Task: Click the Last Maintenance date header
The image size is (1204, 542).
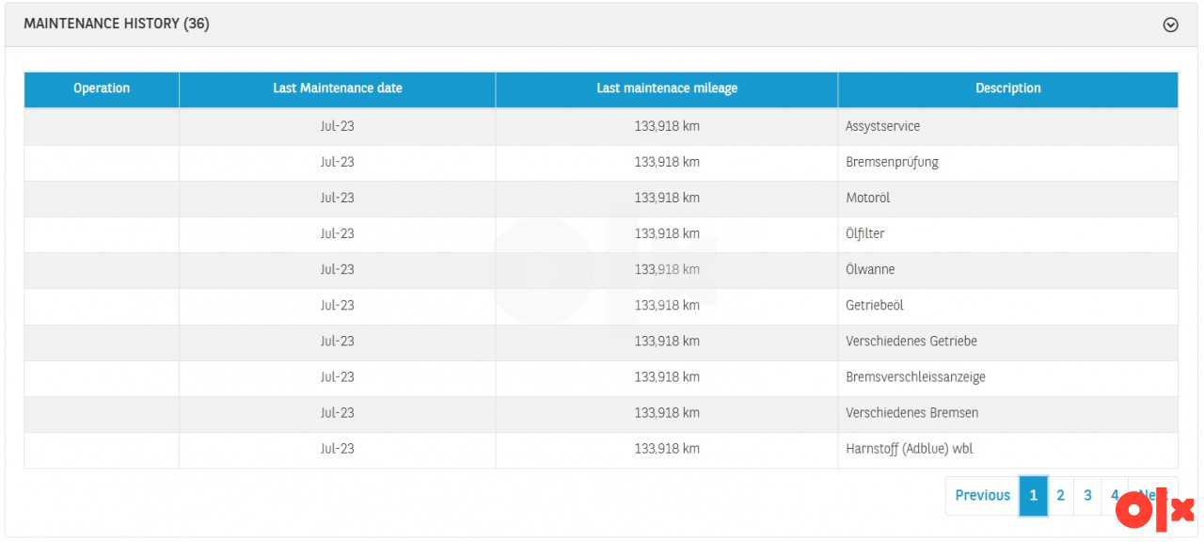Action: tap(337, 88)
